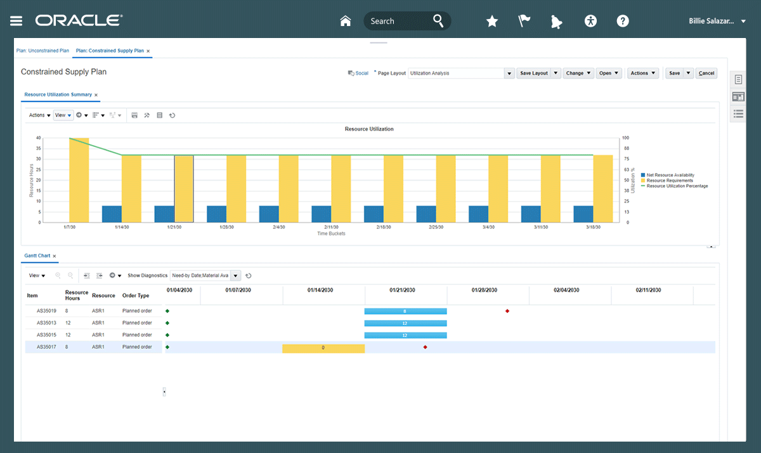Refresh the Resource Utilization chart

click(x=172, y=115)
